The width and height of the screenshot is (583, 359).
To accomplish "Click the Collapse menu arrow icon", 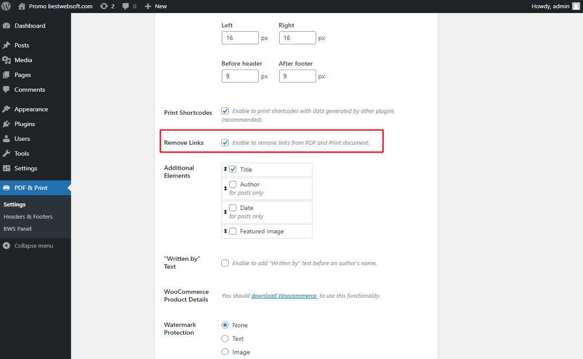I will click(6, 246).
